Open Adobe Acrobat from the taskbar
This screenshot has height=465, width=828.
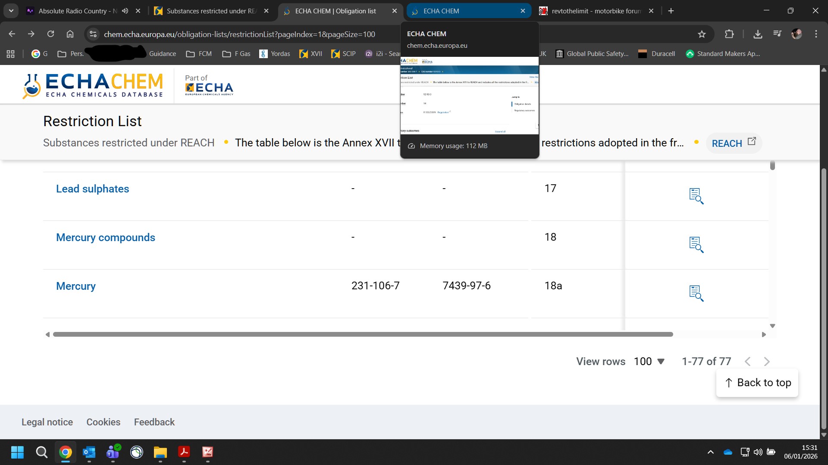coord(184,452)
